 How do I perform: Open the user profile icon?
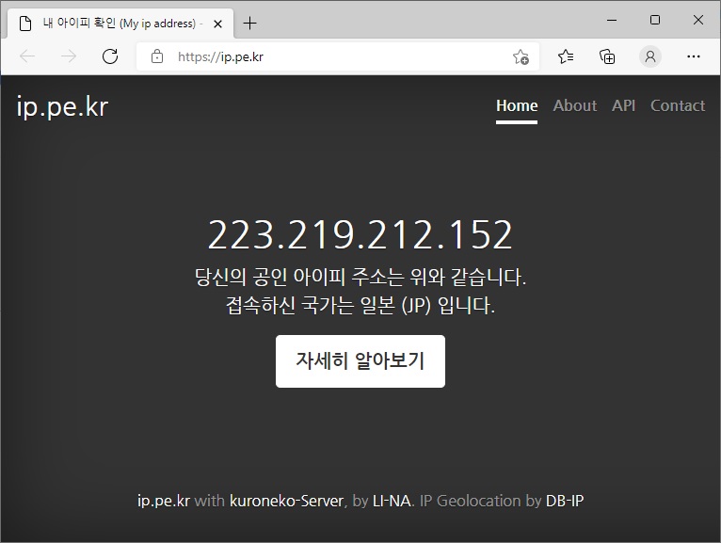[x=650, y=56]
